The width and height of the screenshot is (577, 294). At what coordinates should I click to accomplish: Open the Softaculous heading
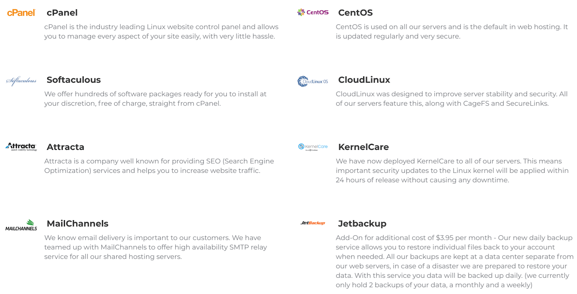(74, 80)
